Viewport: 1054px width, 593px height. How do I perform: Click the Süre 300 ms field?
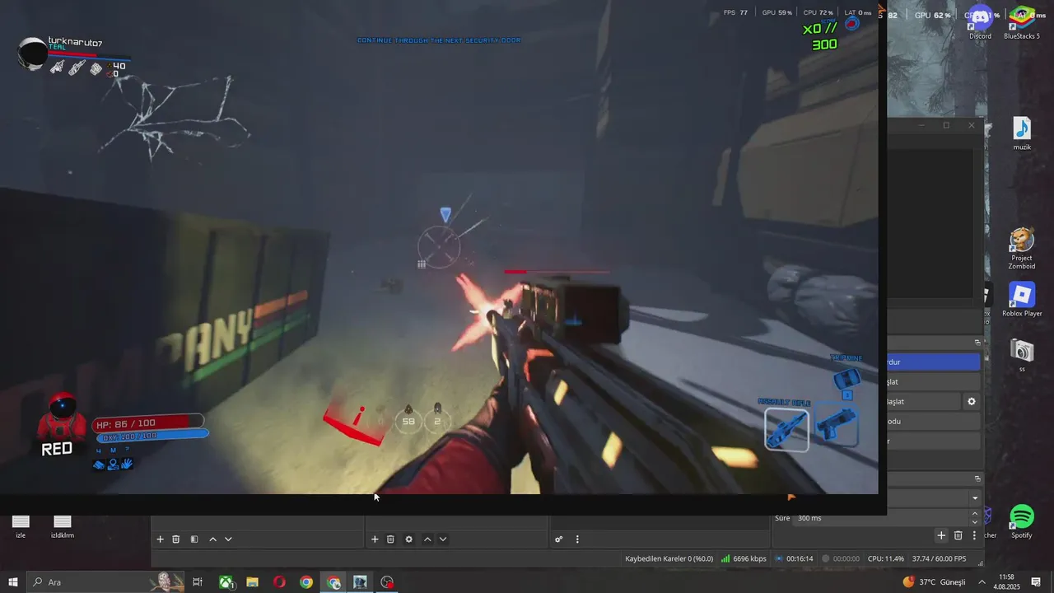click(882, 518)
